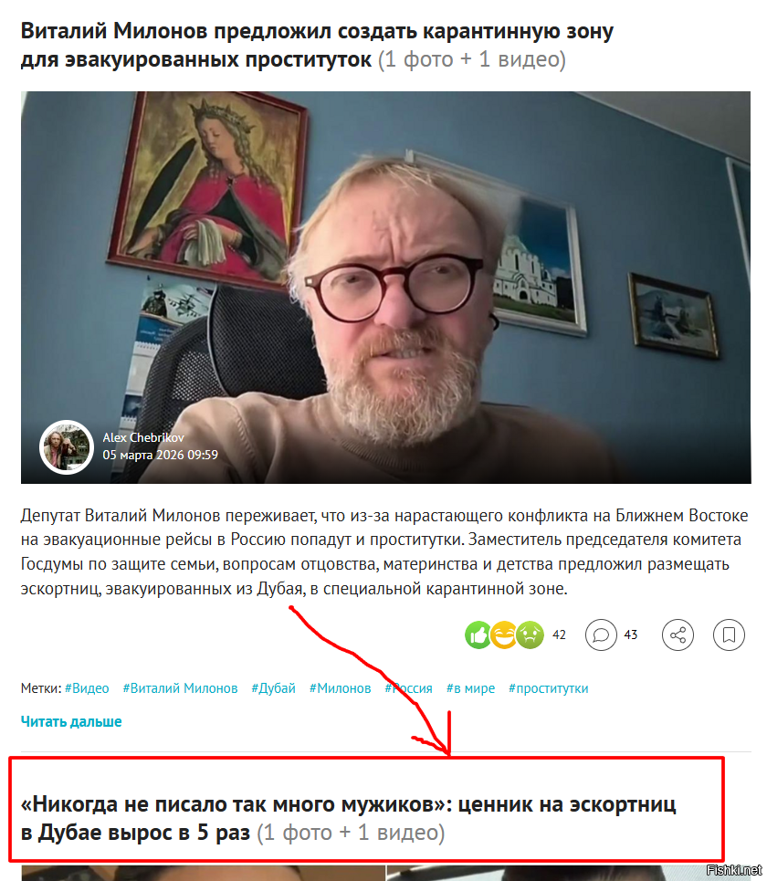Click the comments count 43

coord(630,635)
